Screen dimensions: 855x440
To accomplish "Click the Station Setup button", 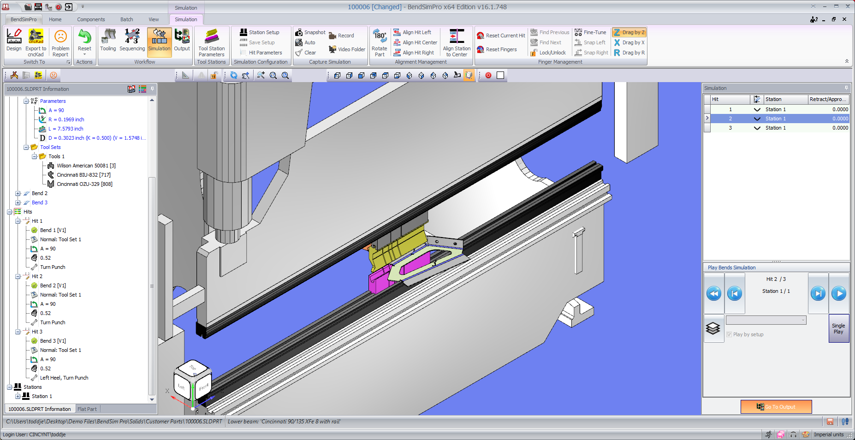I will pos(260,32).
